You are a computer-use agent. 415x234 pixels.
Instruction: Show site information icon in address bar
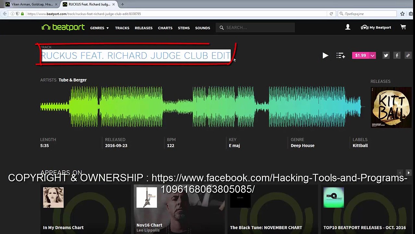[12, 14]
